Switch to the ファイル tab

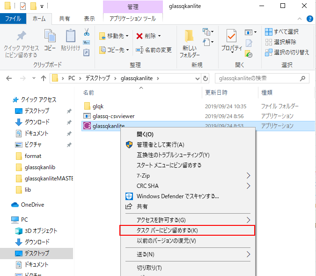pos(13,19)
